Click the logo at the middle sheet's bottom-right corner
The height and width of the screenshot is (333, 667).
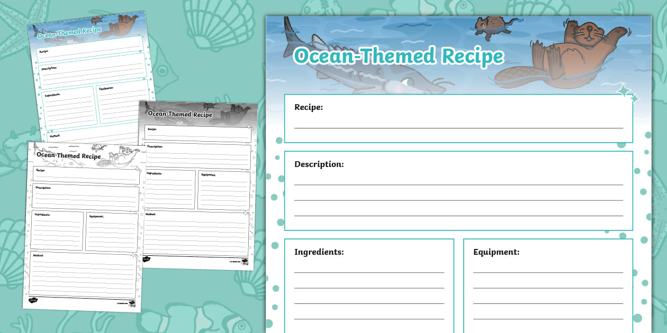245,262
